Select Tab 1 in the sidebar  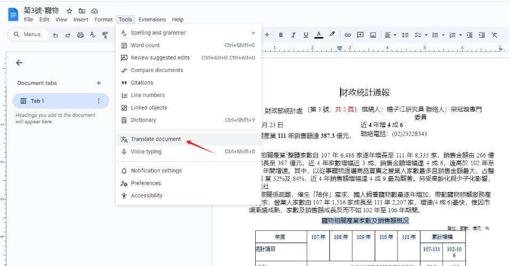click(61, 101)
